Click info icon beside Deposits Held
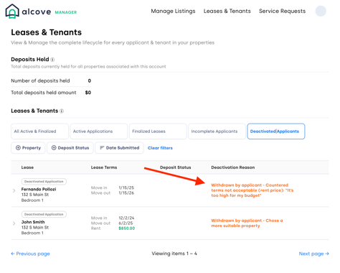Image resolution: width=340 pixels, height=273 pixels. tap(52, 60)
